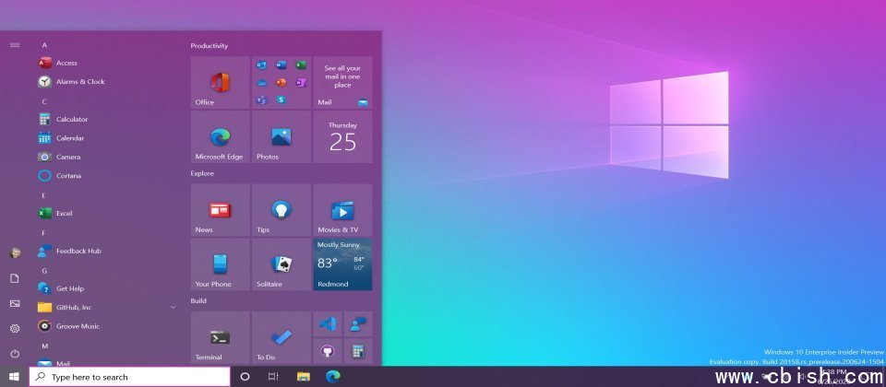
Task: Open the Tips tile
Action: (x=281, y=210)
